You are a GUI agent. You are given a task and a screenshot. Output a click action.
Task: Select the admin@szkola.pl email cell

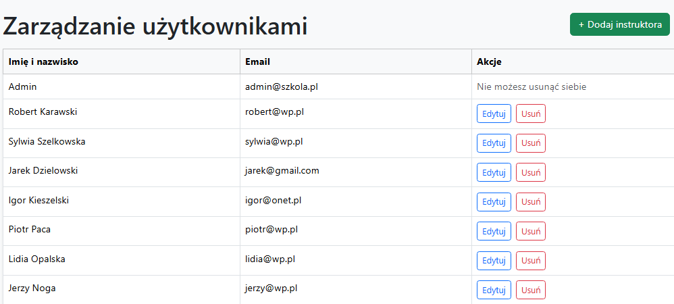[281, 86]
